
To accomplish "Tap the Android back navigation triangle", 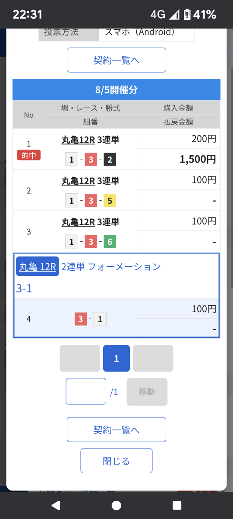I will 56,505.
